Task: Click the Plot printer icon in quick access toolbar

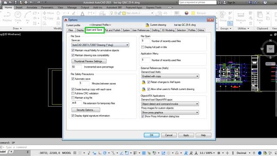Action: [26, 2]
